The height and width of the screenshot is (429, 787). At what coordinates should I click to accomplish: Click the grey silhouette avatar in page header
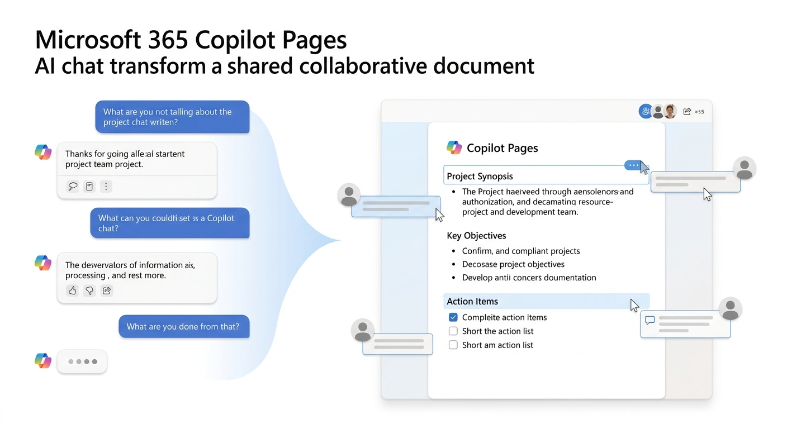click(x=658, y=111)
